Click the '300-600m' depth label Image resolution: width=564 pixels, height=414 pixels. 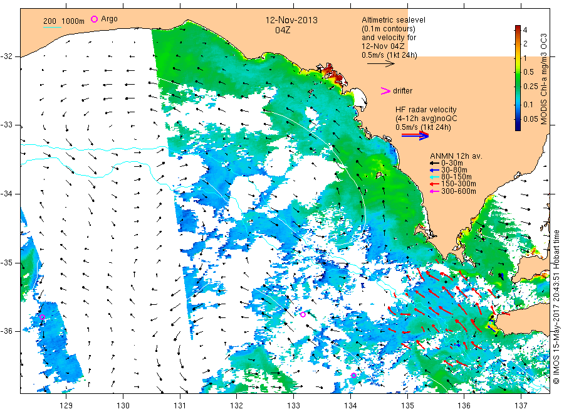click(459, 191)
